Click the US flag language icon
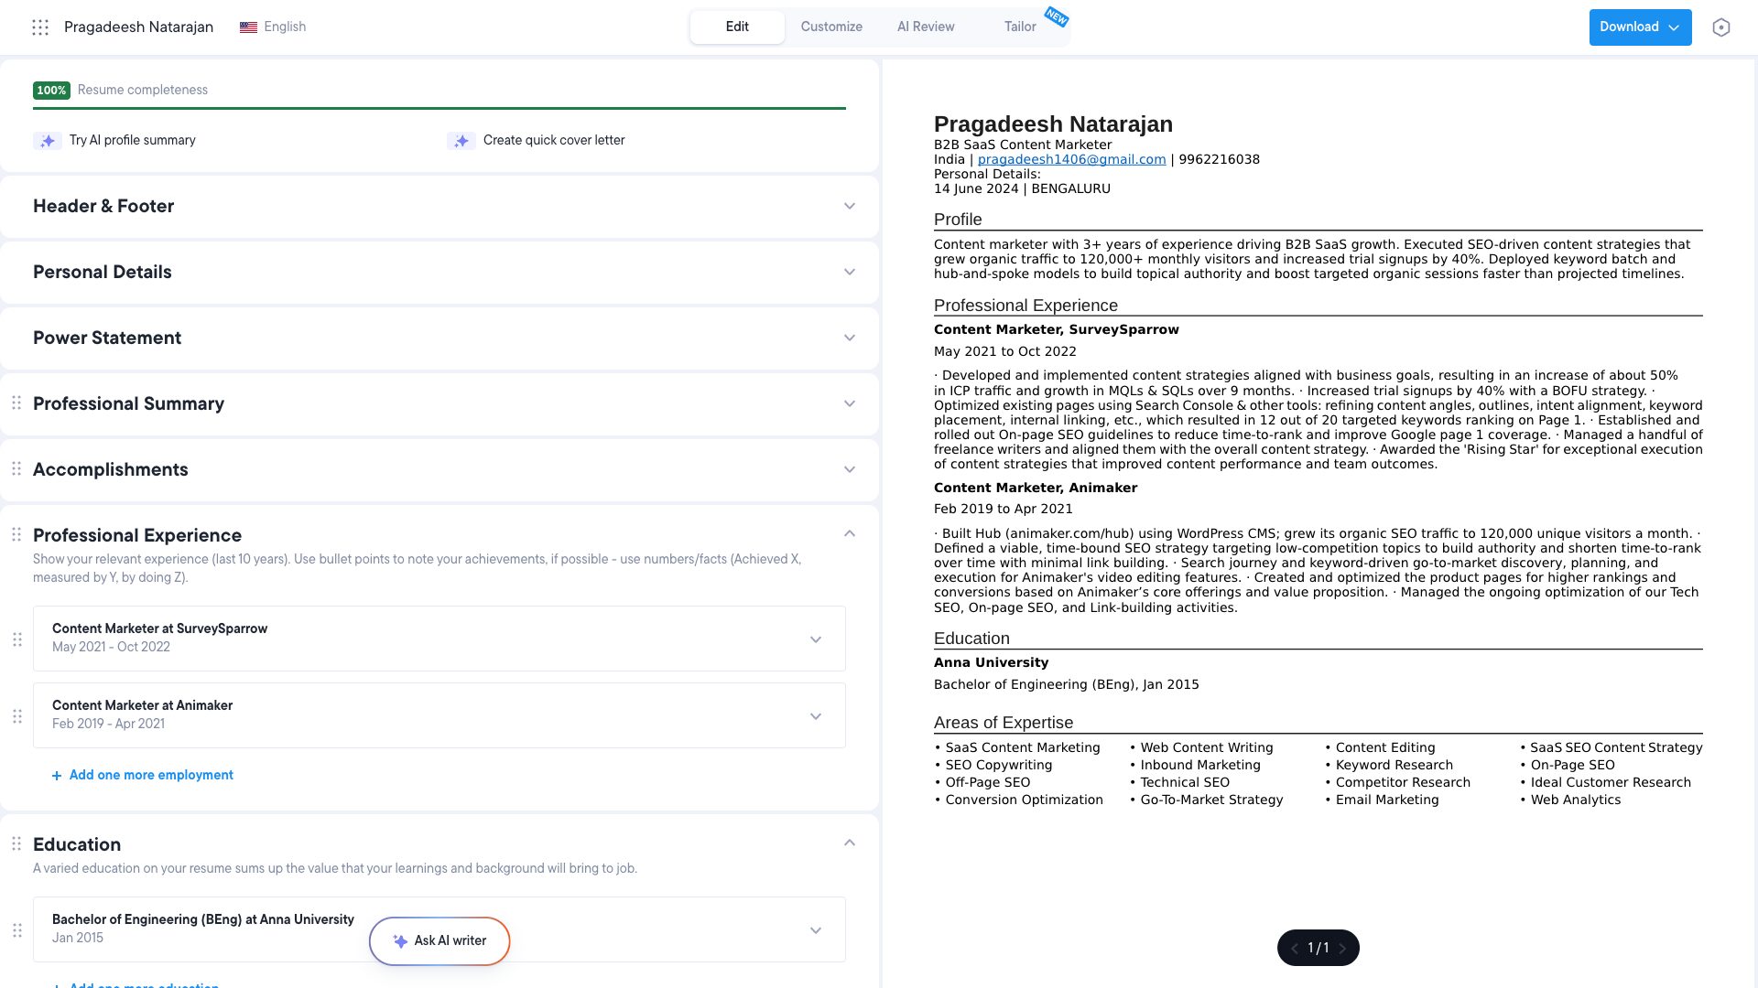Screen dimensions: 1758x988 click(248, 27)
